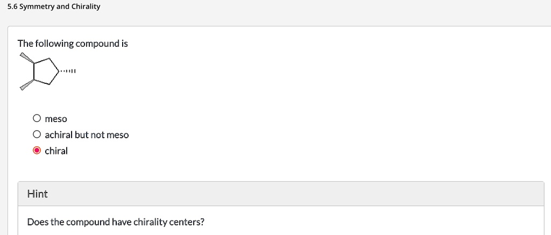Click the word "Chirality" in the section heading
This screenshot has width=551, height=235.
(84, 7)
